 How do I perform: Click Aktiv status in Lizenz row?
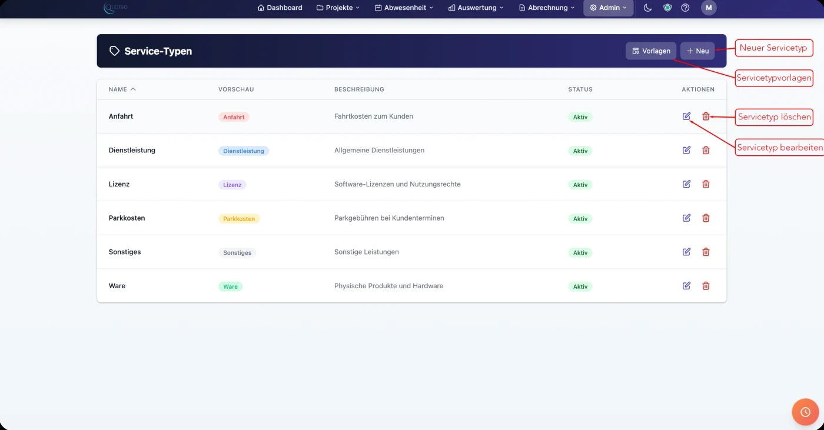tap(580, 185)
